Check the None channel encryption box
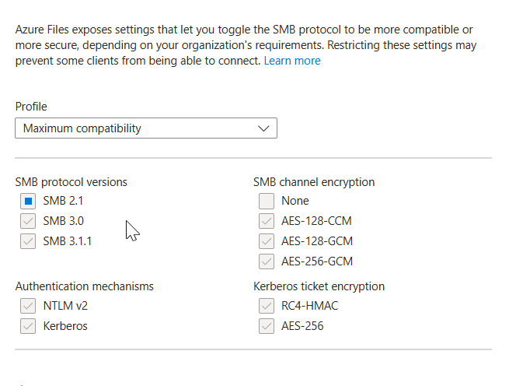This screenshot has height=386, width=509. (x=267, y=201)
